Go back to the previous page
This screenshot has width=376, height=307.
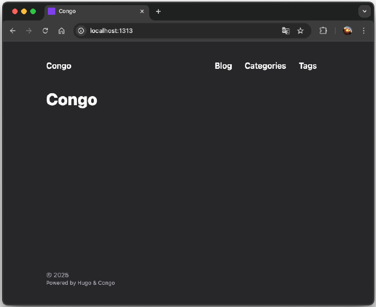pyautogui.click(x=13, y=31)
